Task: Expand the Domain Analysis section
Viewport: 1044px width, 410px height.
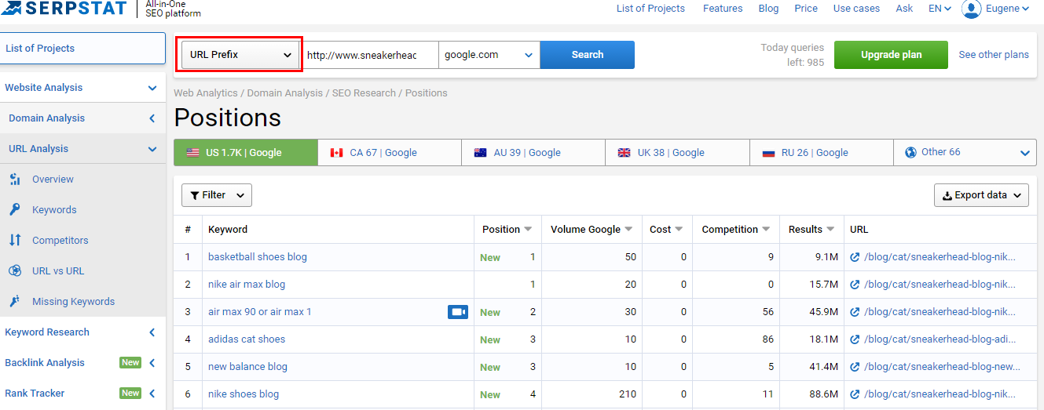Action: (x=152, y=118)
